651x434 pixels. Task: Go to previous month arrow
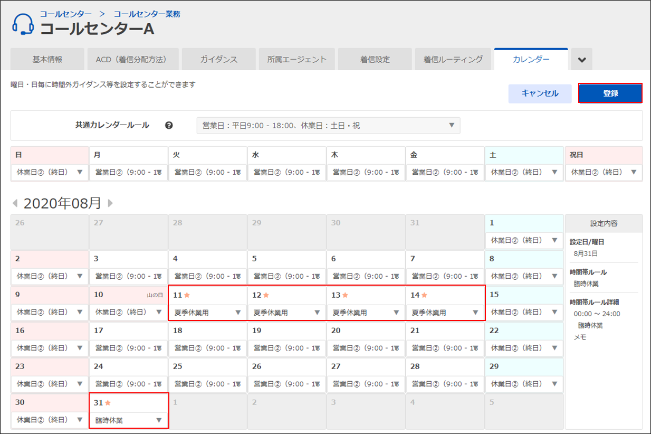15,203
